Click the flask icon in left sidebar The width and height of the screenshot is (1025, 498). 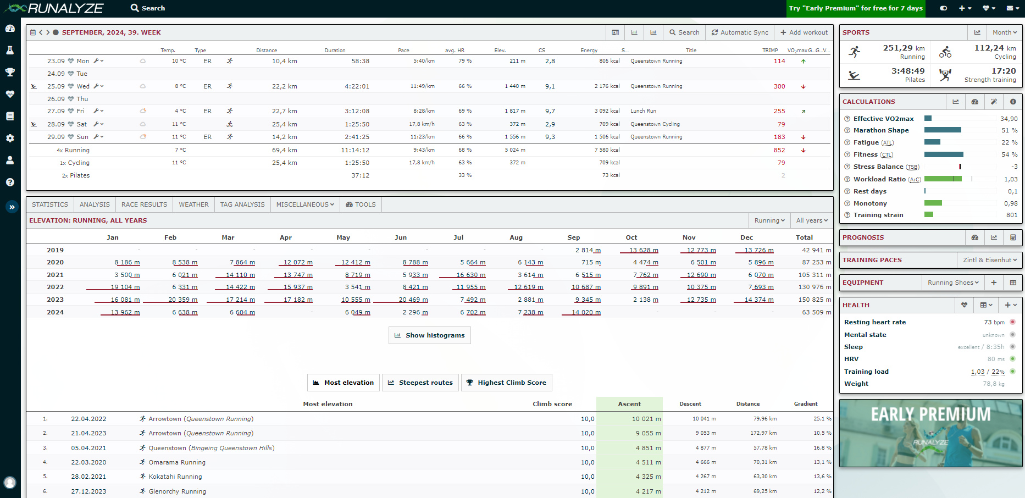(10, 51)
